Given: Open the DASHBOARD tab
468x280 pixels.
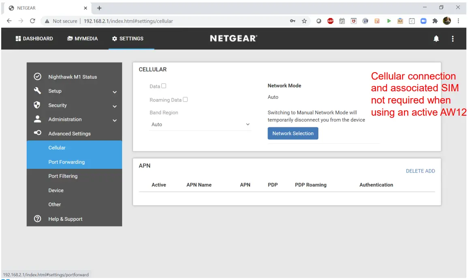Looking at the screenshot, I should click(x=34, y=38).
